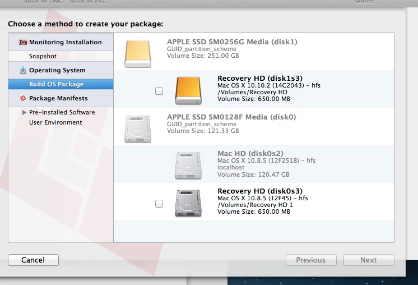Click the Recovery HD disk0s3 drive icon

(x=188, y=203)
